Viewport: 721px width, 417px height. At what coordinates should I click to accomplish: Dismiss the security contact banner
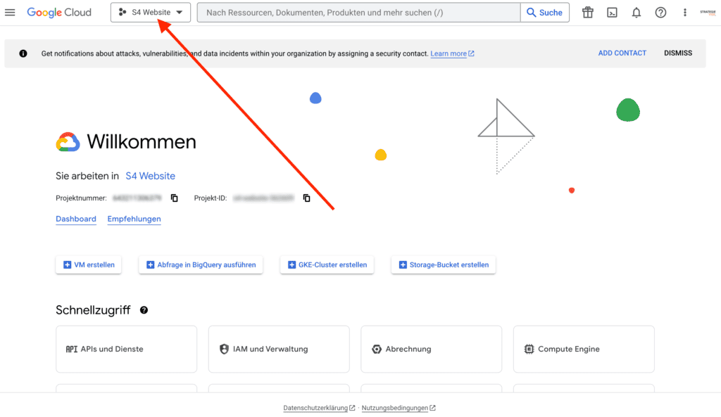[678, 53]
